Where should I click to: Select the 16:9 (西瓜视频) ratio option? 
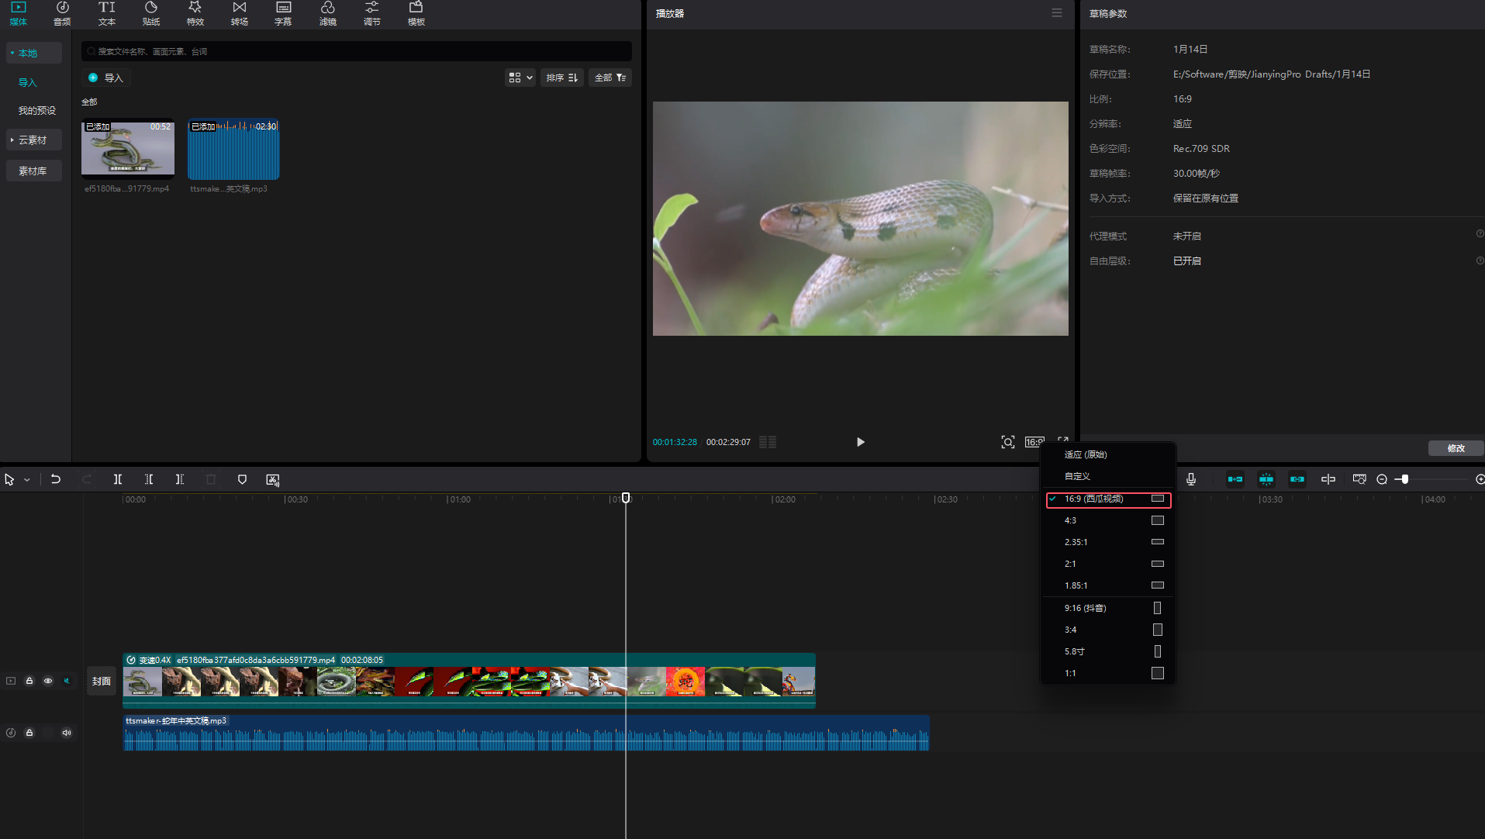point(1108,499)
